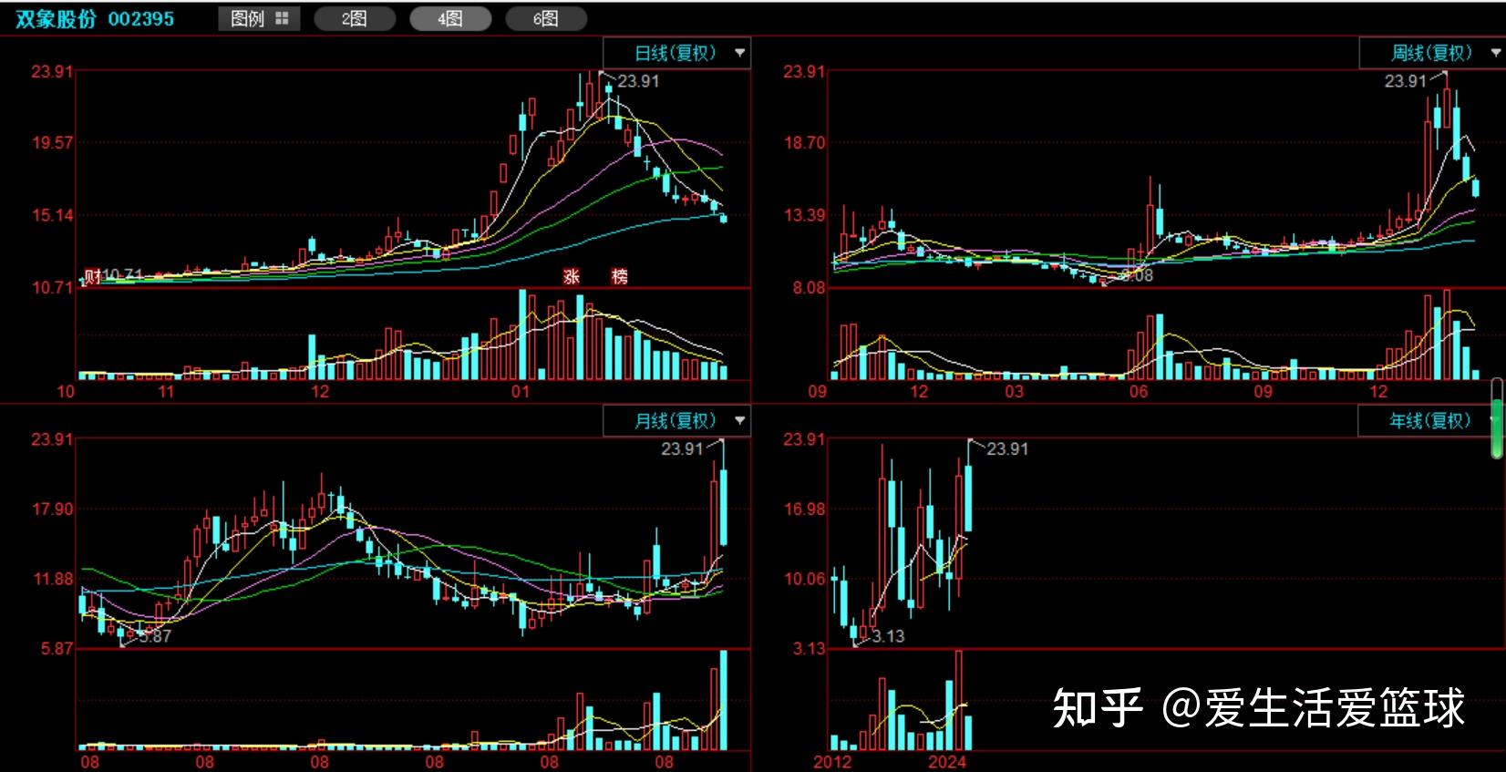
Task: Open the 日线(复权) period dropdown
Action: pyautogui.click(x=676, y=53)
